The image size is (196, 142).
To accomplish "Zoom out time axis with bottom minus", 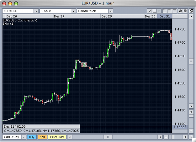I will coord(166,137).
